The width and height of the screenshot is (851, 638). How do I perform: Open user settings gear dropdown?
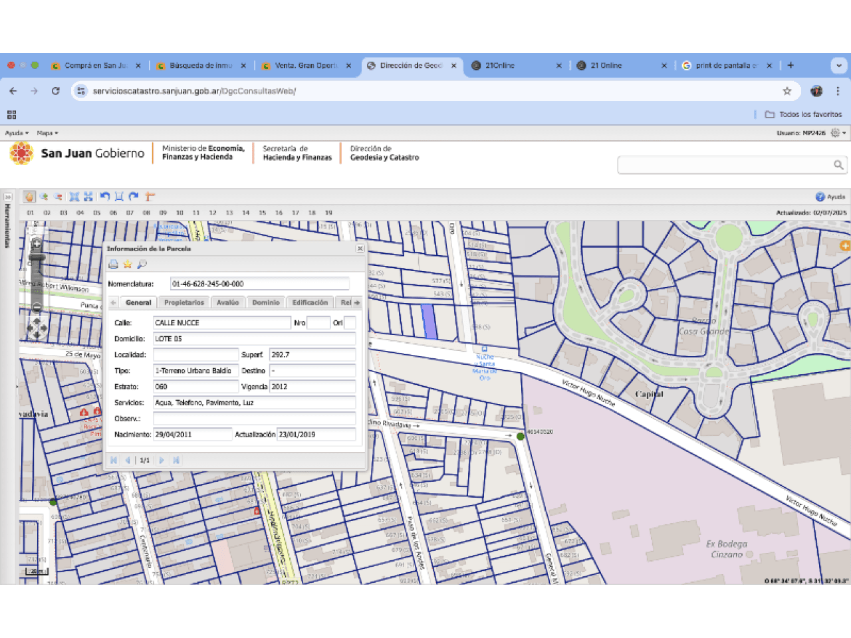point(838,133)
